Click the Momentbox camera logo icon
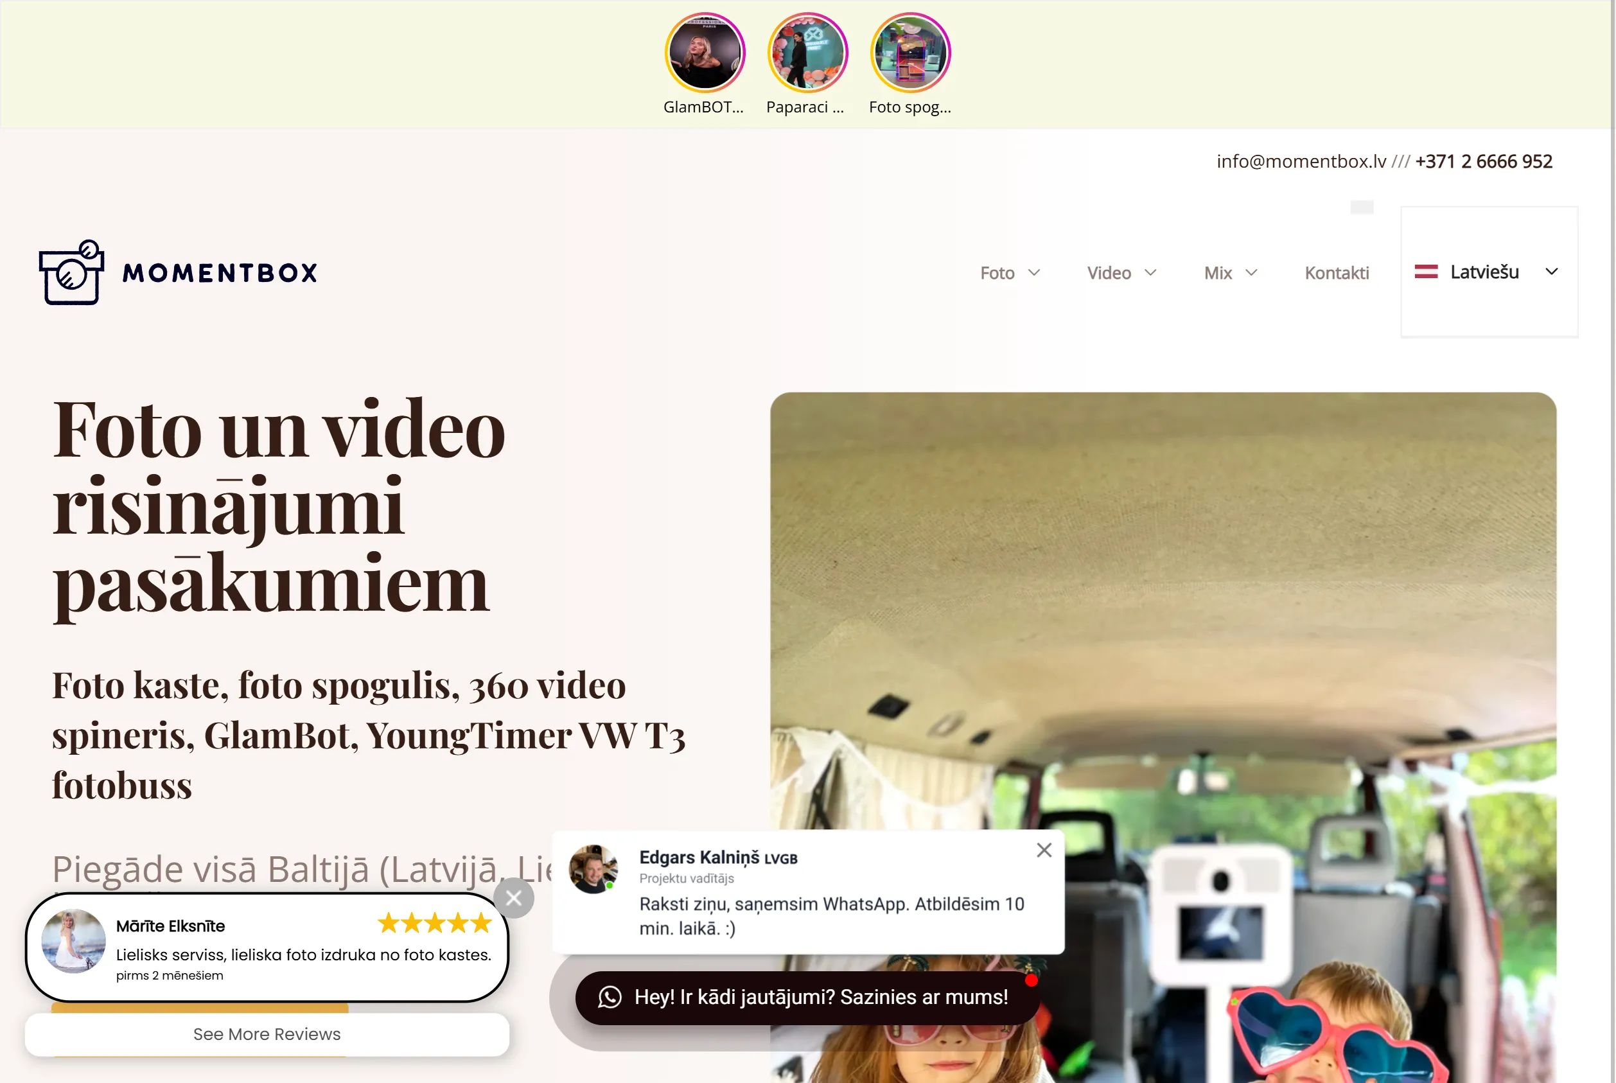 click(72, 272)
